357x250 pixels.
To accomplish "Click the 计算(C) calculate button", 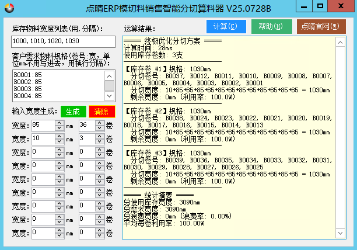I will (x=226, y=27).
